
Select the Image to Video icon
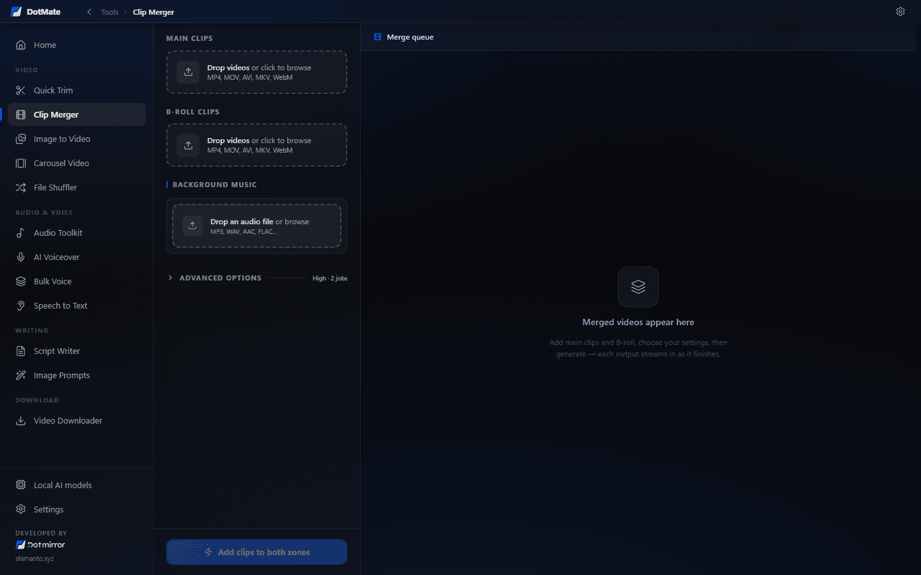[20, 139]
